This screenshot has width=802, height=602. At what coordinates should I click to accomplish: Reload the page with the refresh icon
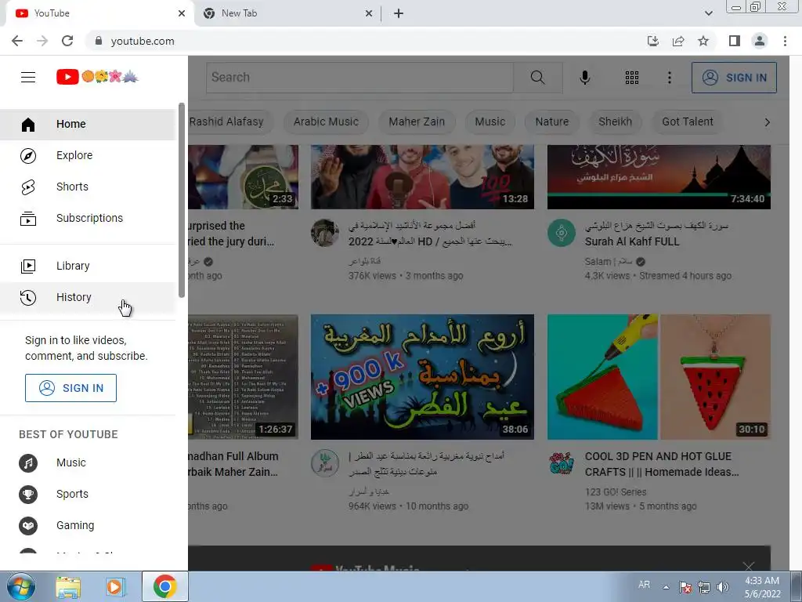[67, 41]
